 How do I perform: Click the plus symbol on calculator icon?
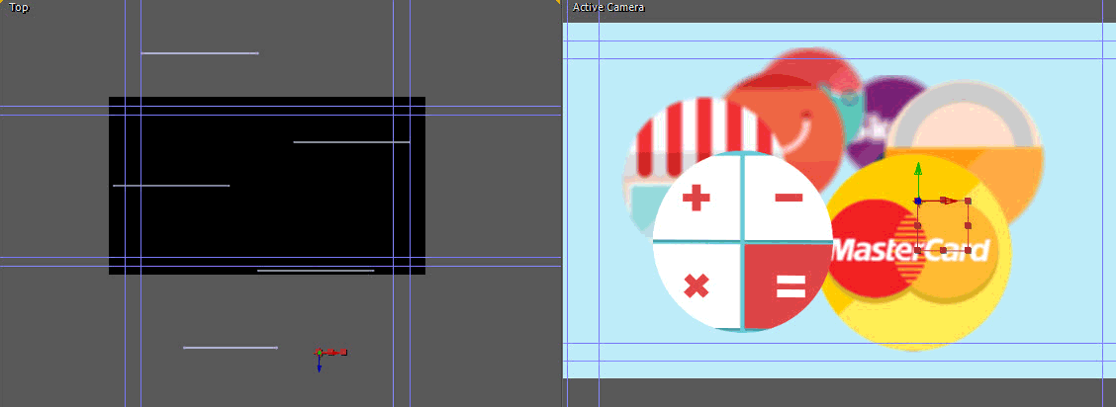[697, 198]
